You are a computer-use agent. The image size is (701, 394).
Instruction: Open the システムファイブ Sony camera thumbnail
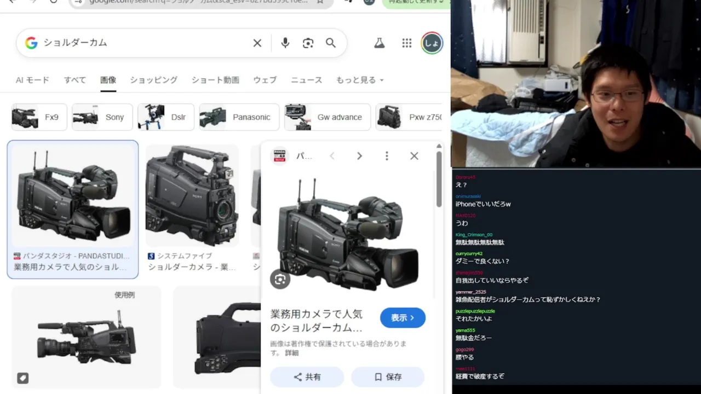192,195
